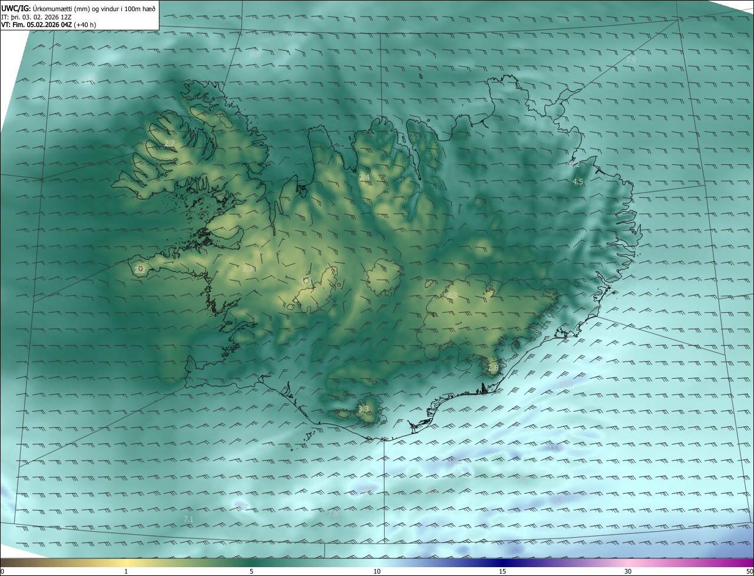Click the 7.9 value label over the northeast sea
Image resolution: width=754 pixels, height=576 pixels.
[631, 60]
